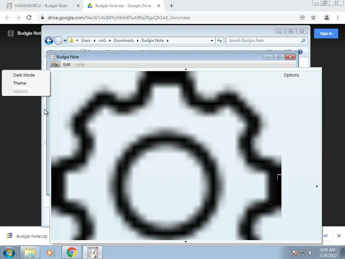
Task: Open the Edit menu in Budgie Note
Action: [x=67, y=64]
